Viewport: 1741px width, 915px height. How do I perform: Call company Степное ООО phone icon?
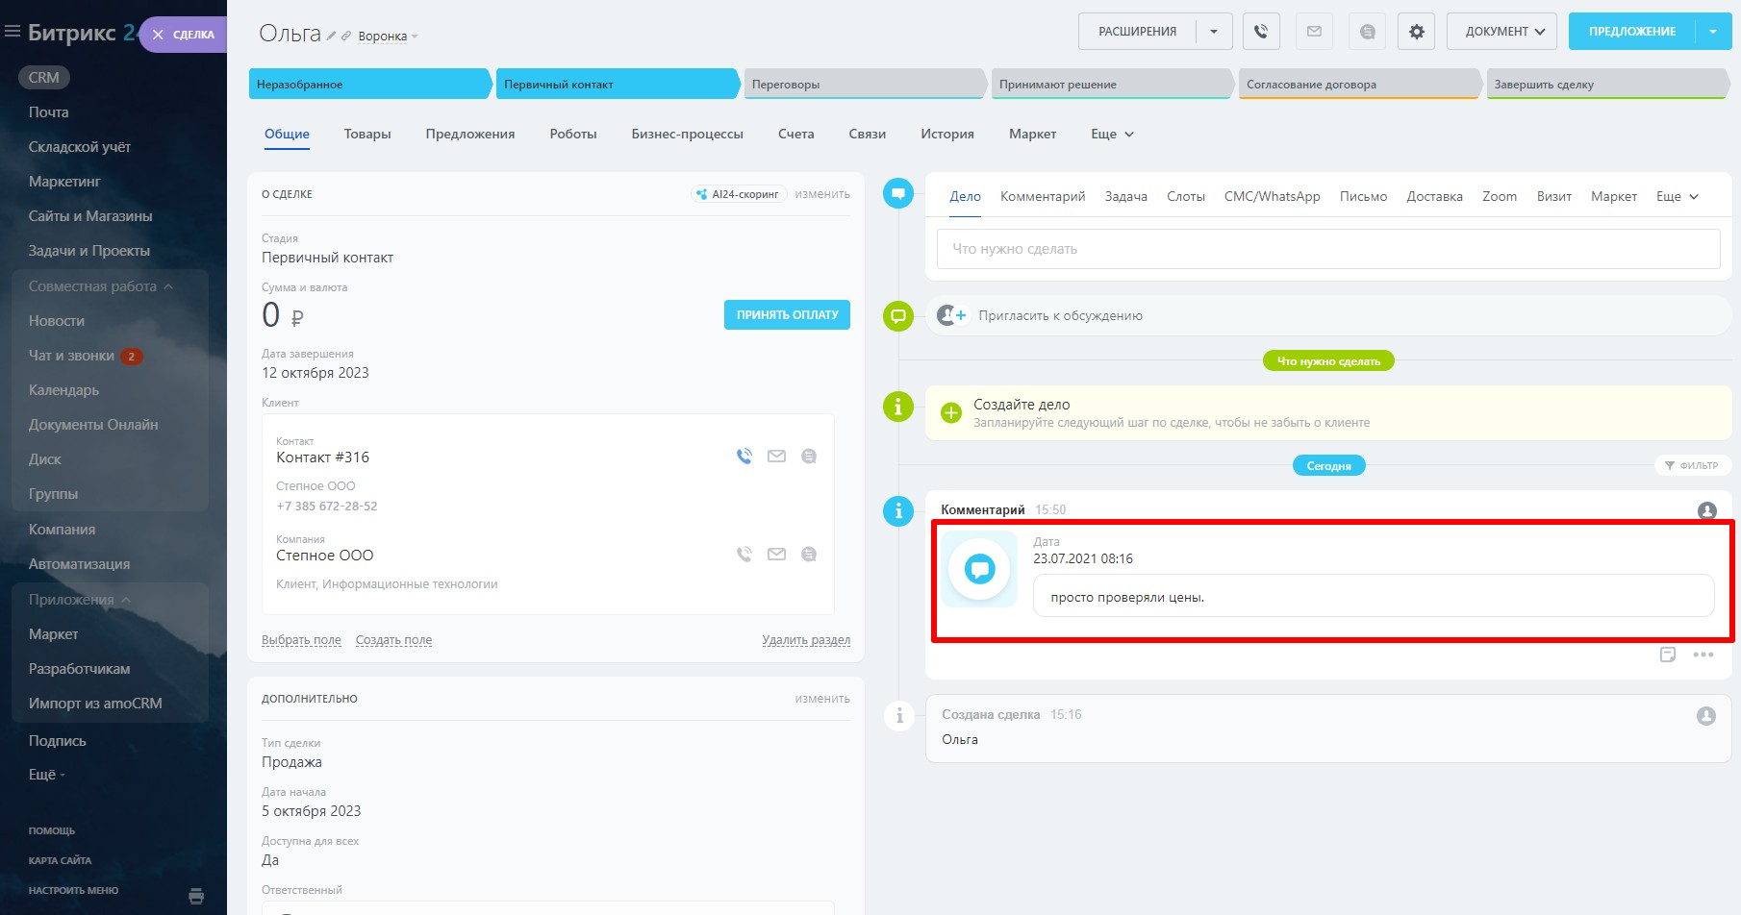[x=744, y=555]
